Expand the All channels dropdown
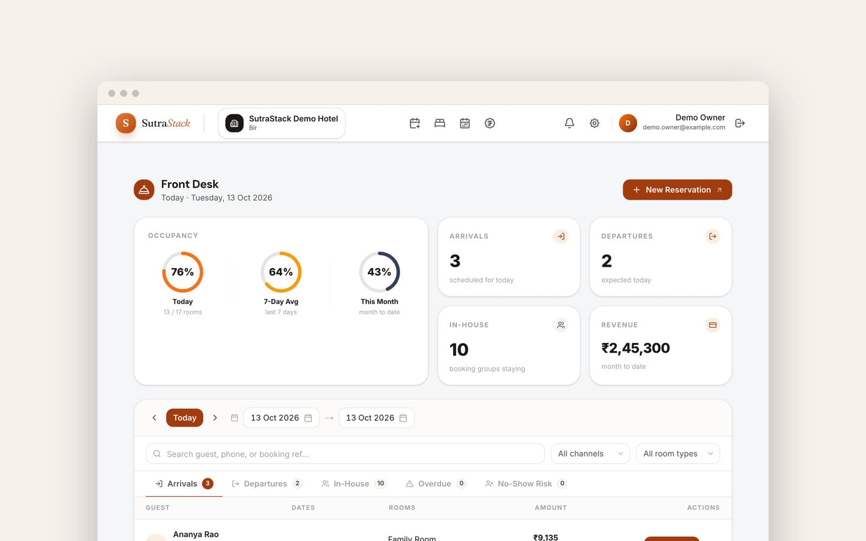Viewport: 866px width, 541px height. pos(590,453)
